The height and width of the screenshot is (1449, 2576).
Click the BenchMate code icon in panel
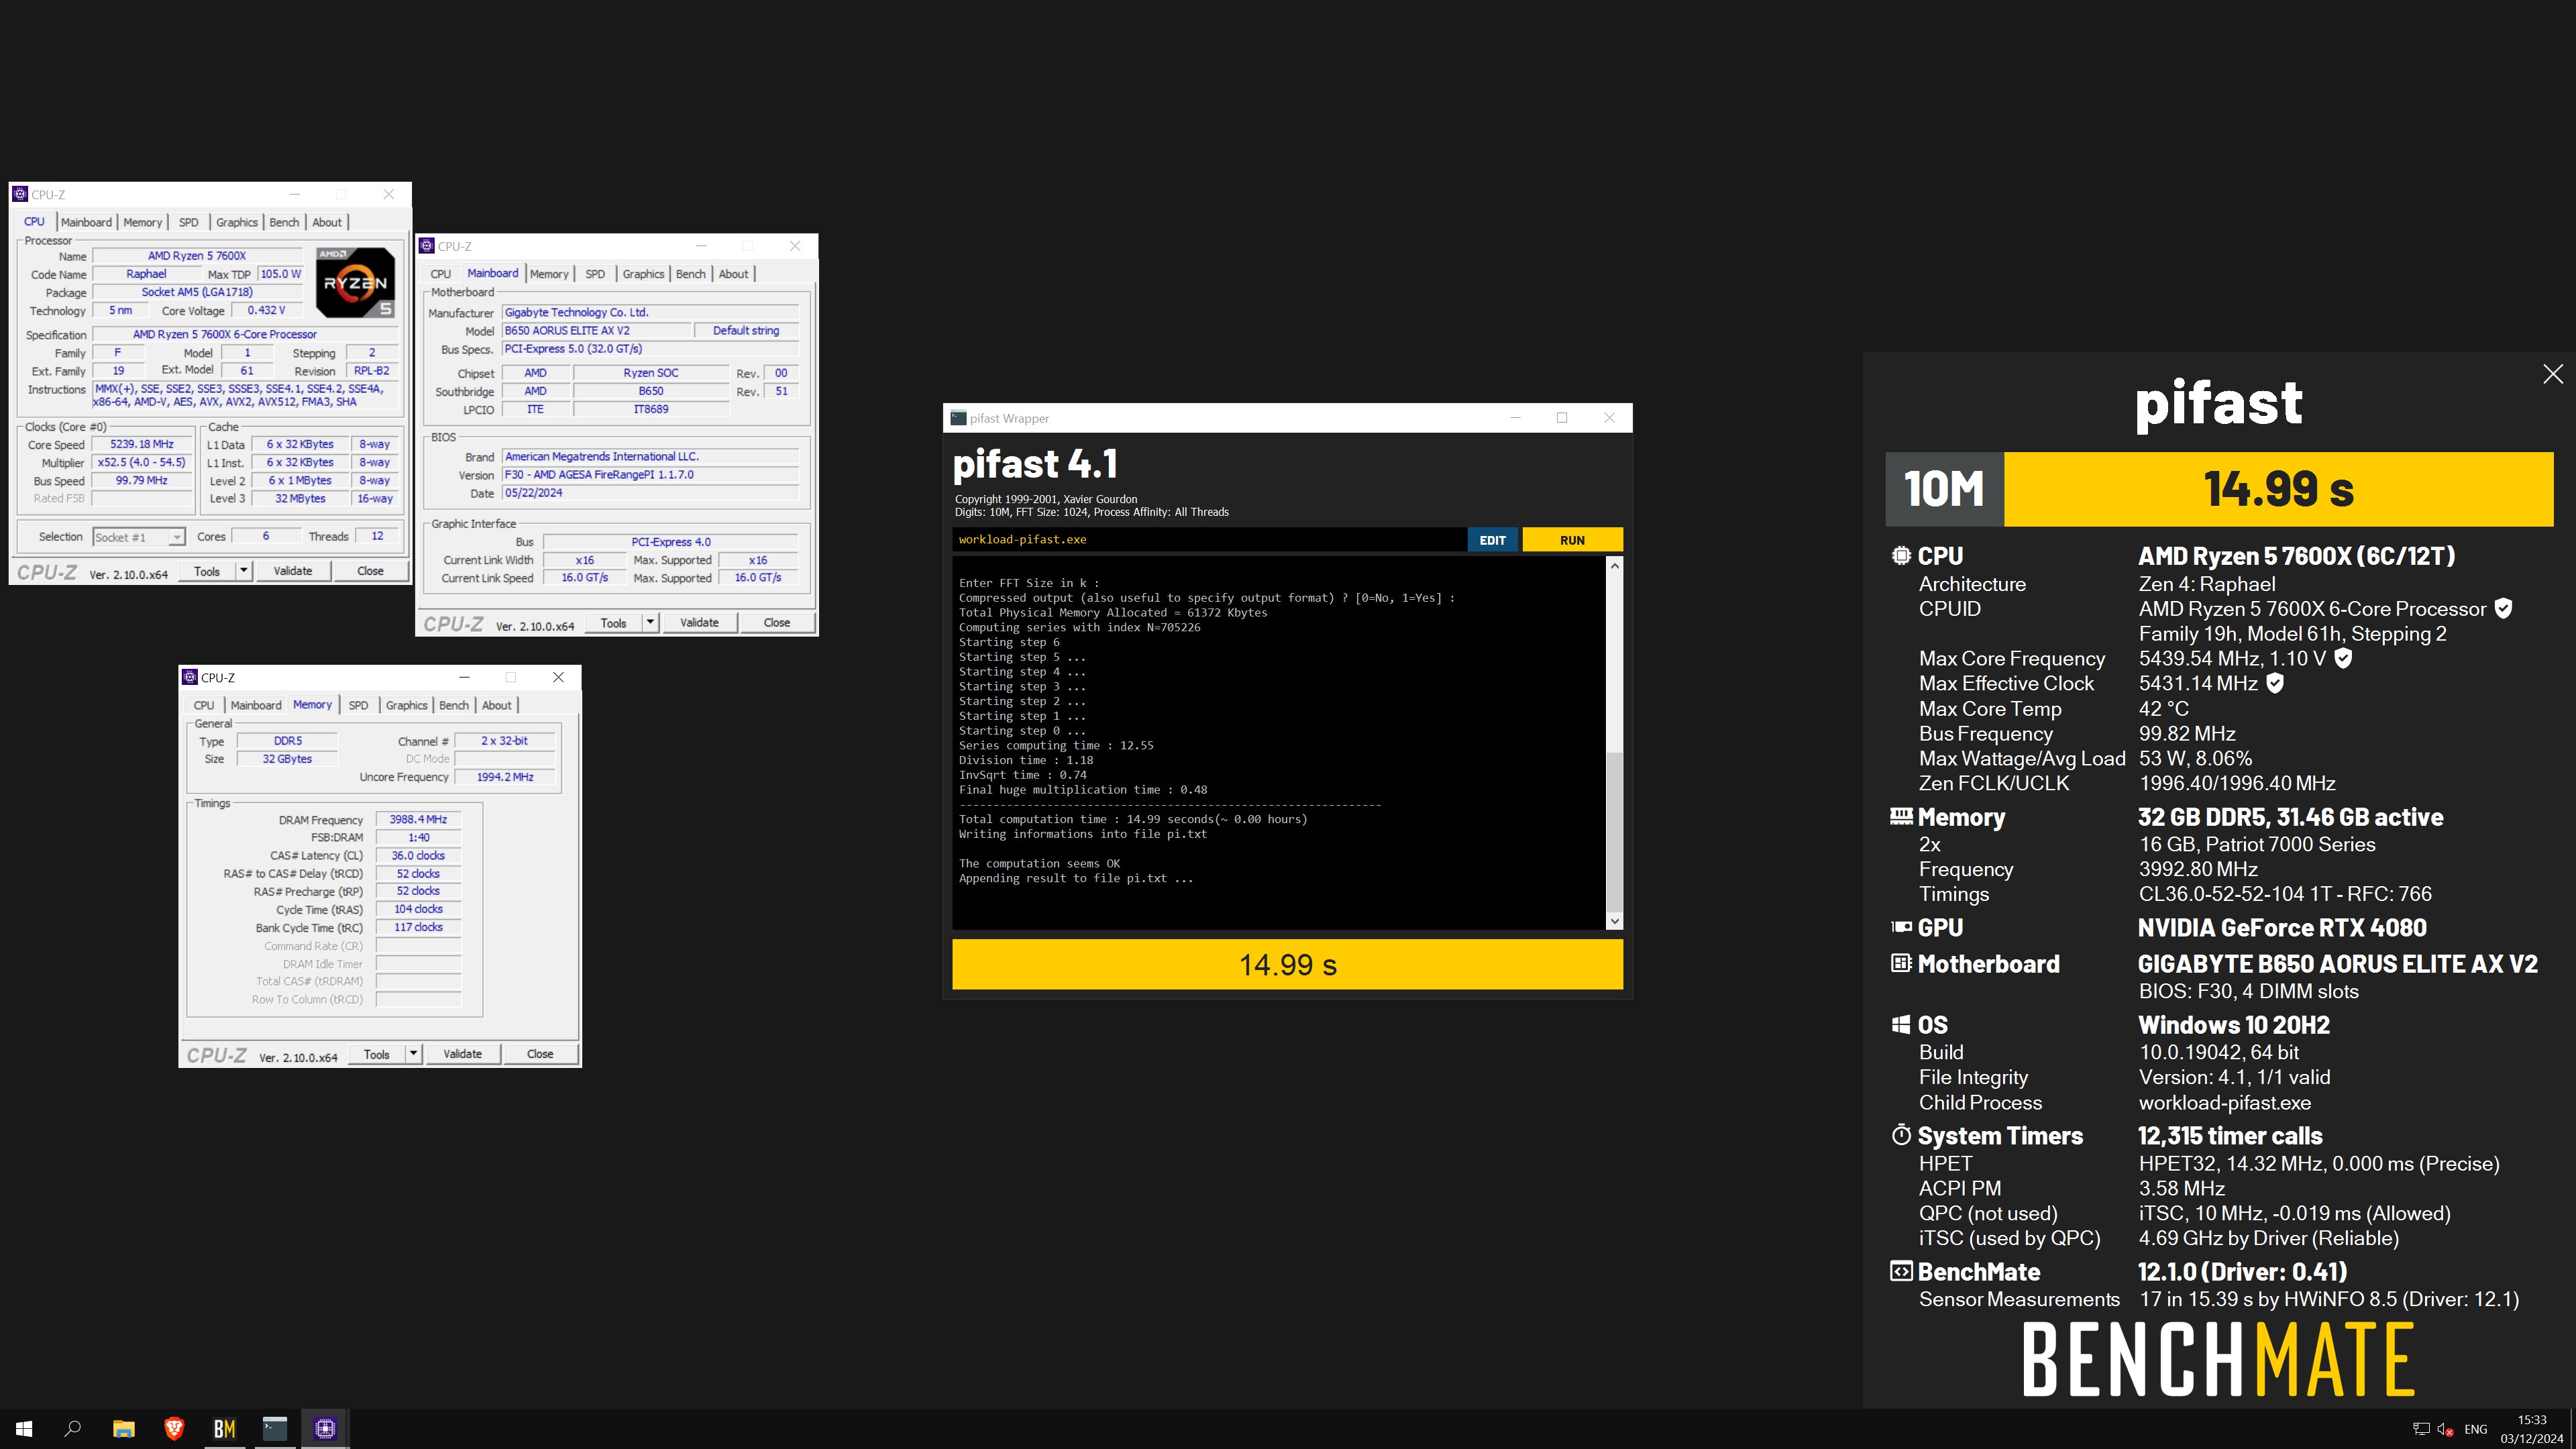tap(1901, 1271)
